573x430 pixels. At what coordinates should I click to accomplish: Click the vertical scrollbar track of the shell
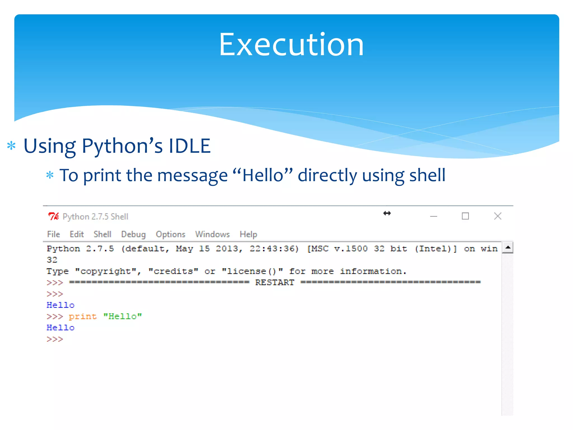point(508,335)
